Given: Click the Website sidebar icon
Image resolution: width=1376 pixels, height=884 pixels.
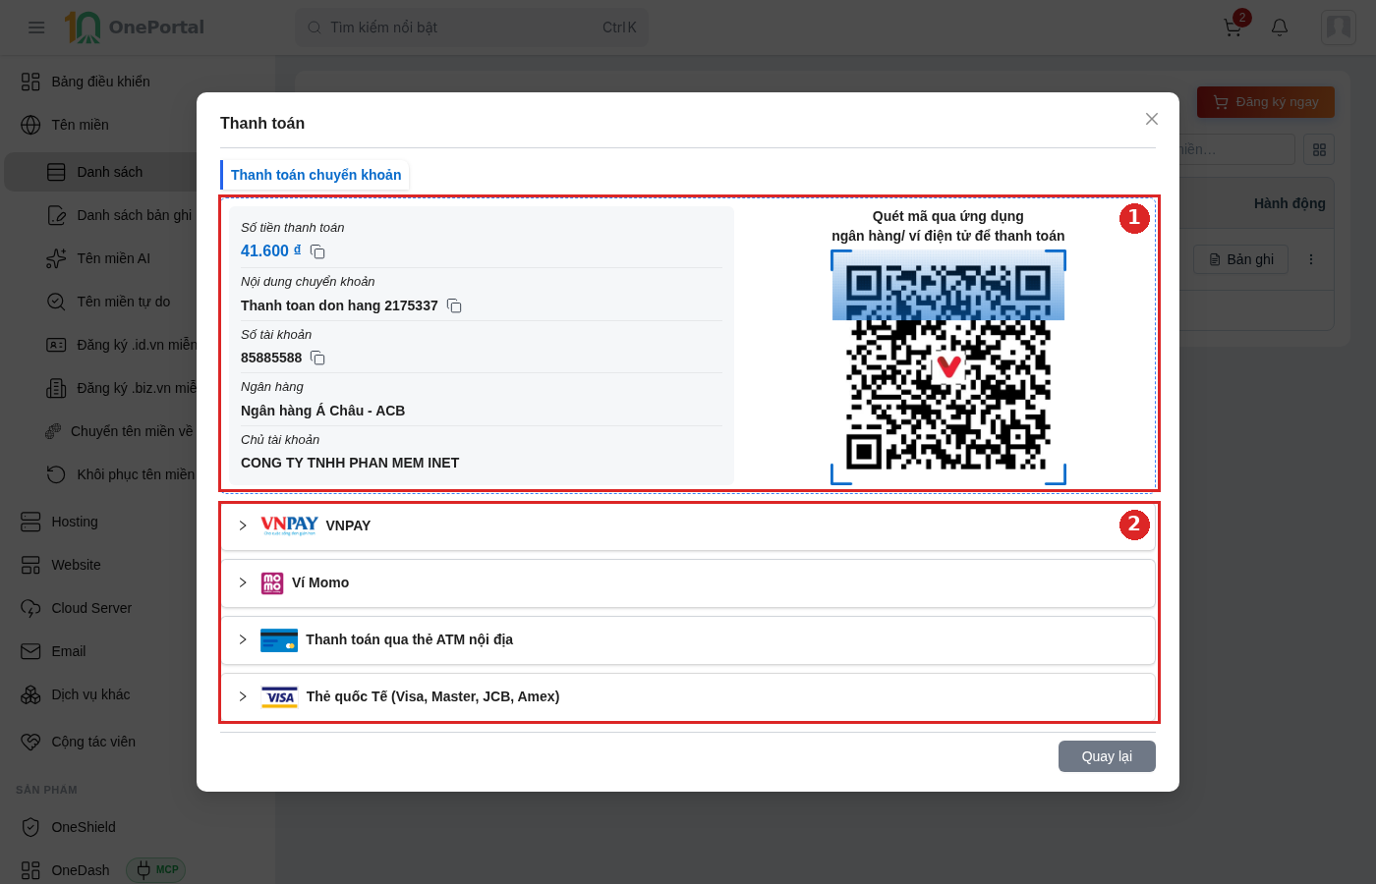Looking at the screenshot, I should pos(30,565).
